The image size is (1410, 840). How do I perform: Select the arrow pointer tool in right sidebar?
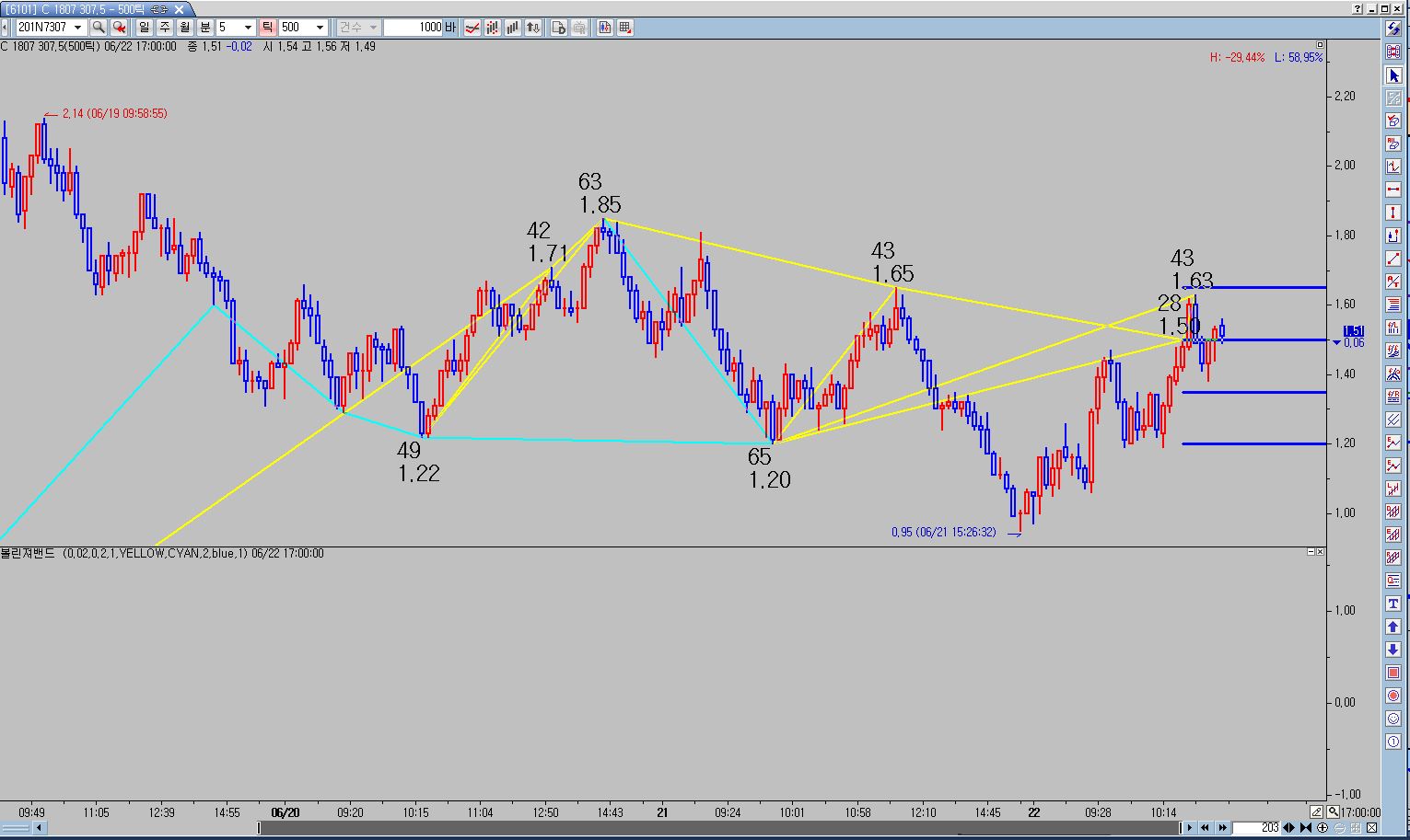point(1393,75)
